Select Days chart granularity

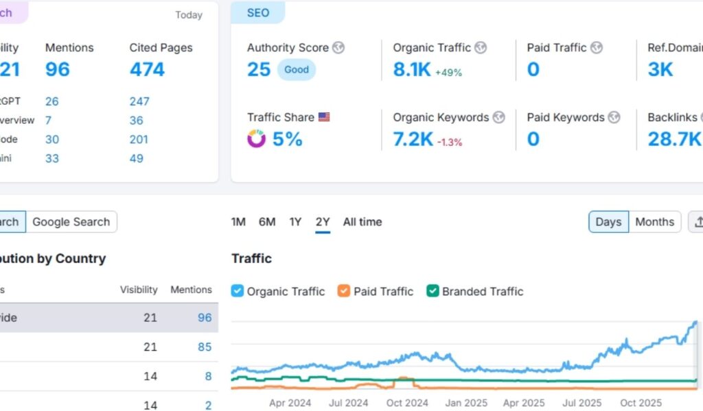click(608, 222)
